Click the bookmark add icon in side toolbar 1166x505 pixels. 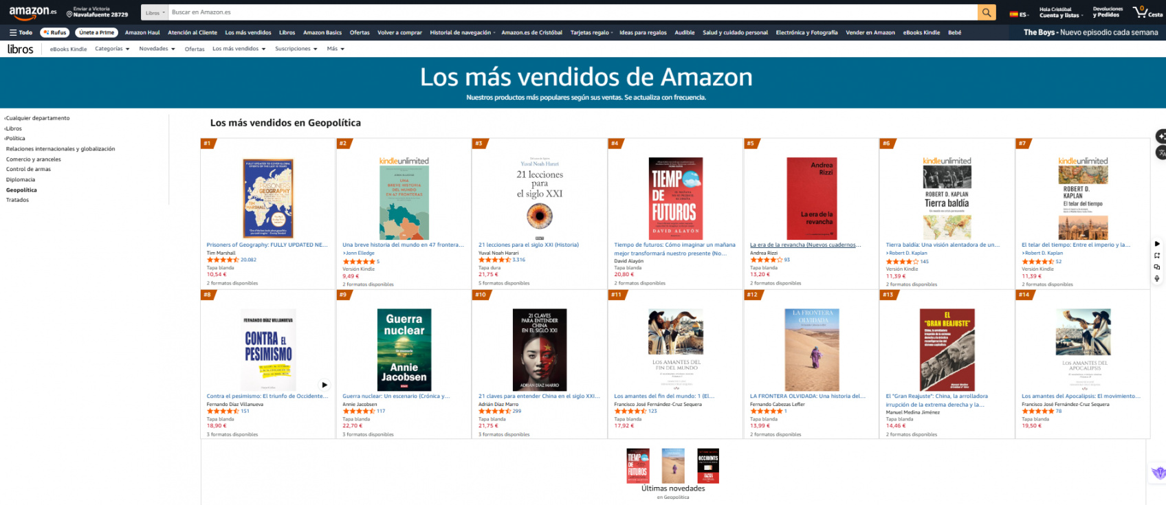coord(1157,255)
